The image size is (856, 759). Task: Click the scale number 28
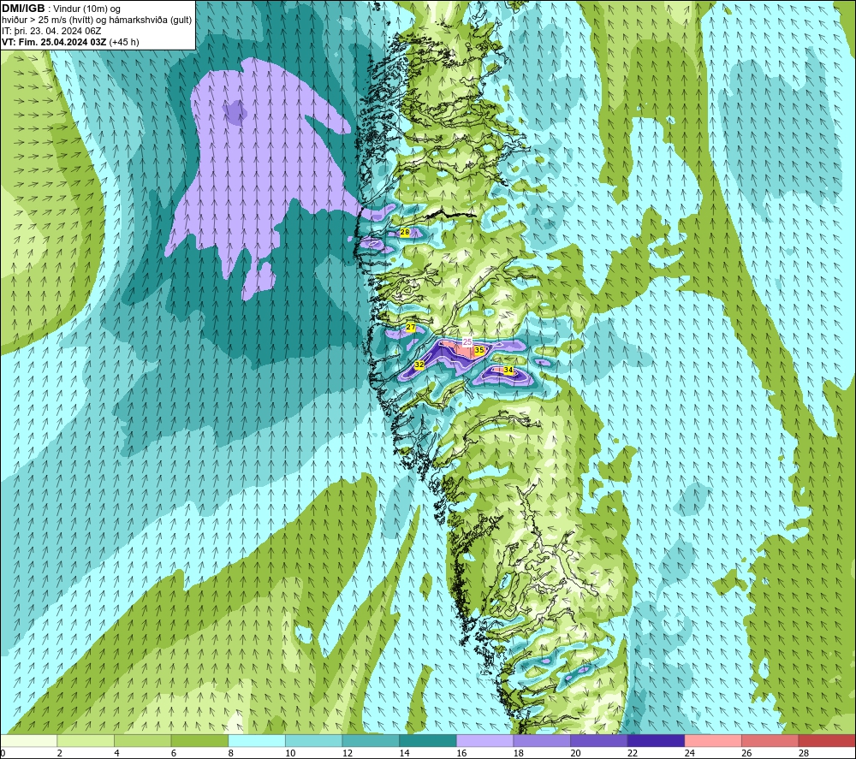click(x=804, y=753)
